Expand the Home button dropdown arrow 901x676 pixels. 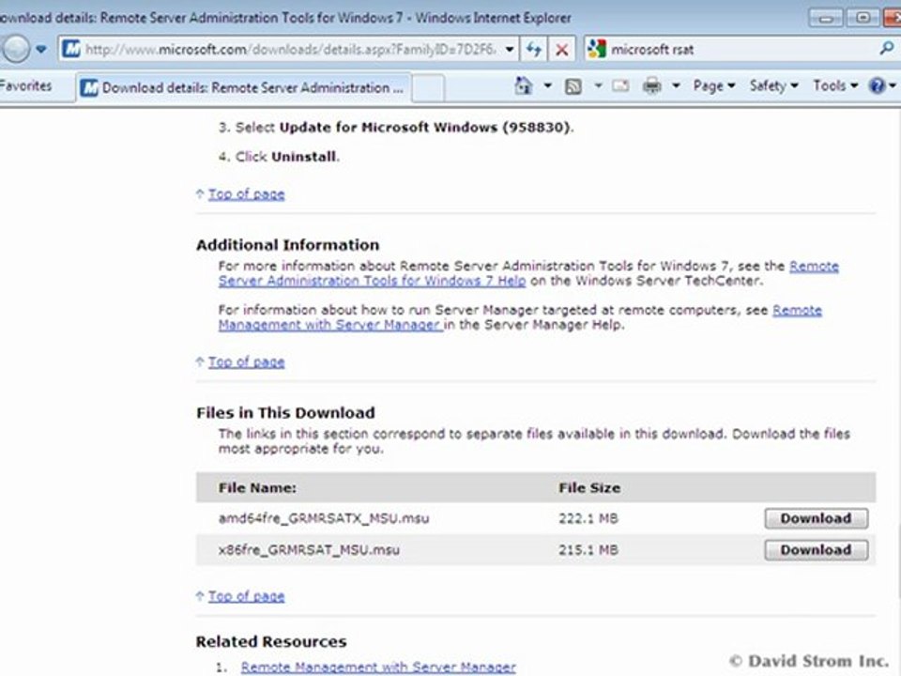pos(547,86)
